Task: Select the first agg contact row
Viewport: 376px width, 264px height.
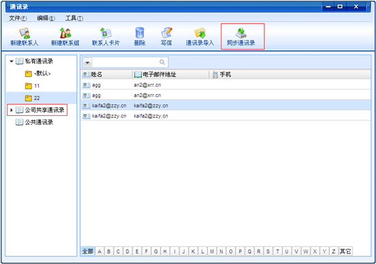Action: tap(225, 85)
